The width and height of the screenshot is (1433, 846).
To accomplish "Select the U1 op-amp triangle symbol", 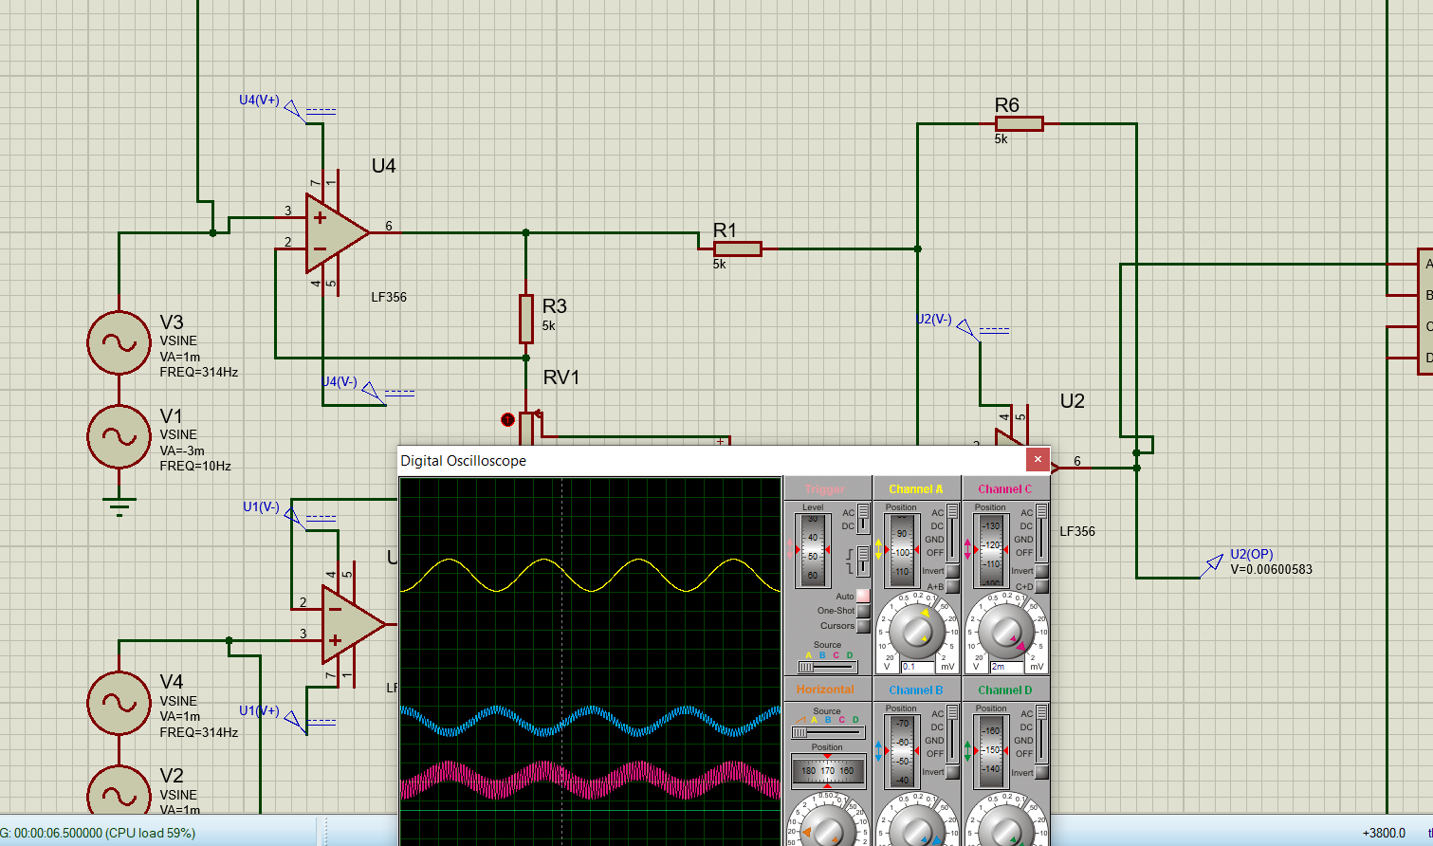I will coord(352,624).
